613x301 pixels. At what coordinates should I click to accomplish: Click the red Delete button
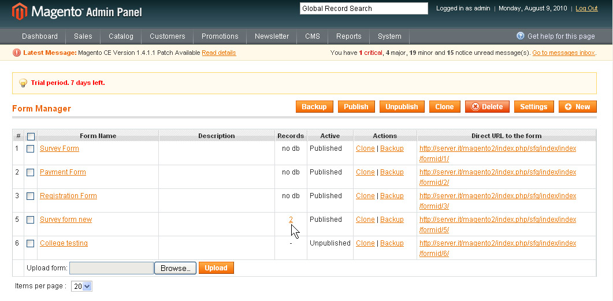(487, 107)
